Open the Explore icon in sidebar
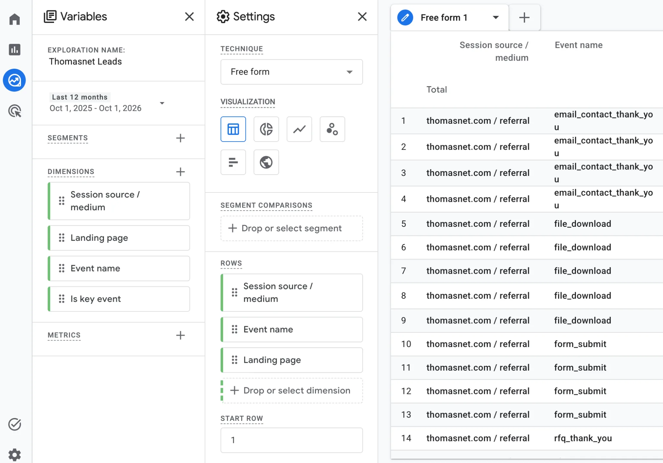Screen dimensions: 663x463 click(15, 80)
